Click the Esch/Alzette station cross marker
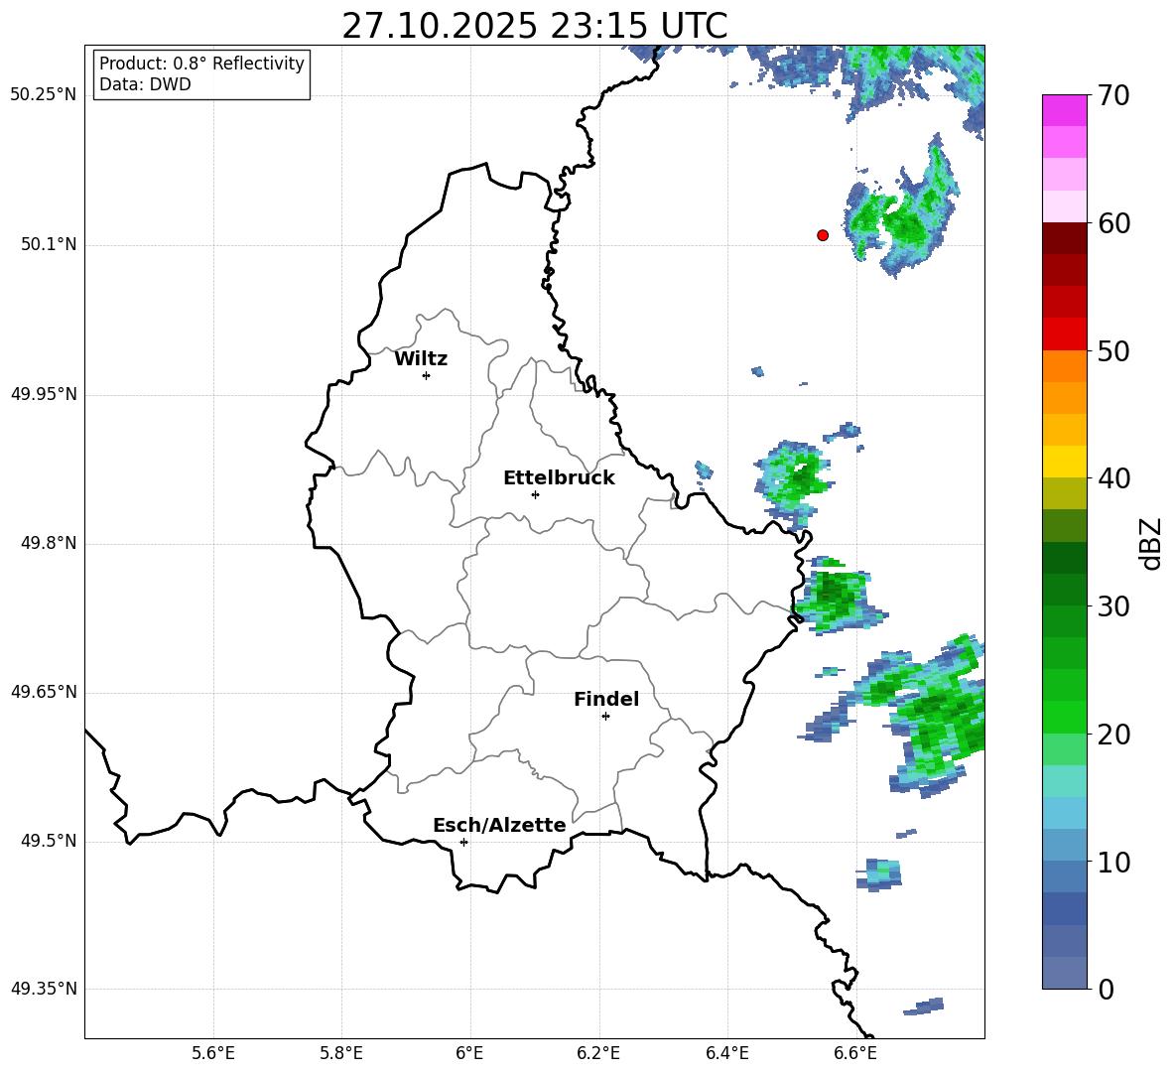 tap(463, 842)
